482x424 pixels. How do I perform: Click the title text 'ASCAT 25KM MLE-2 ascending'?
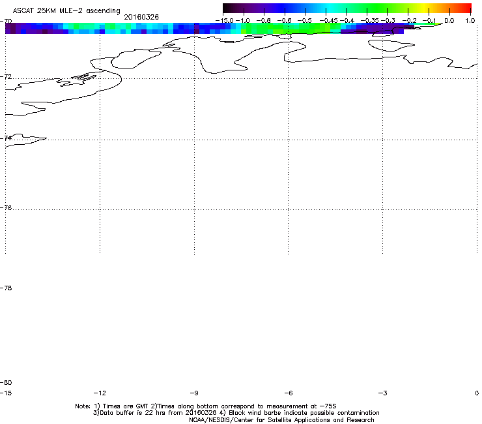[x=66, y=11]
